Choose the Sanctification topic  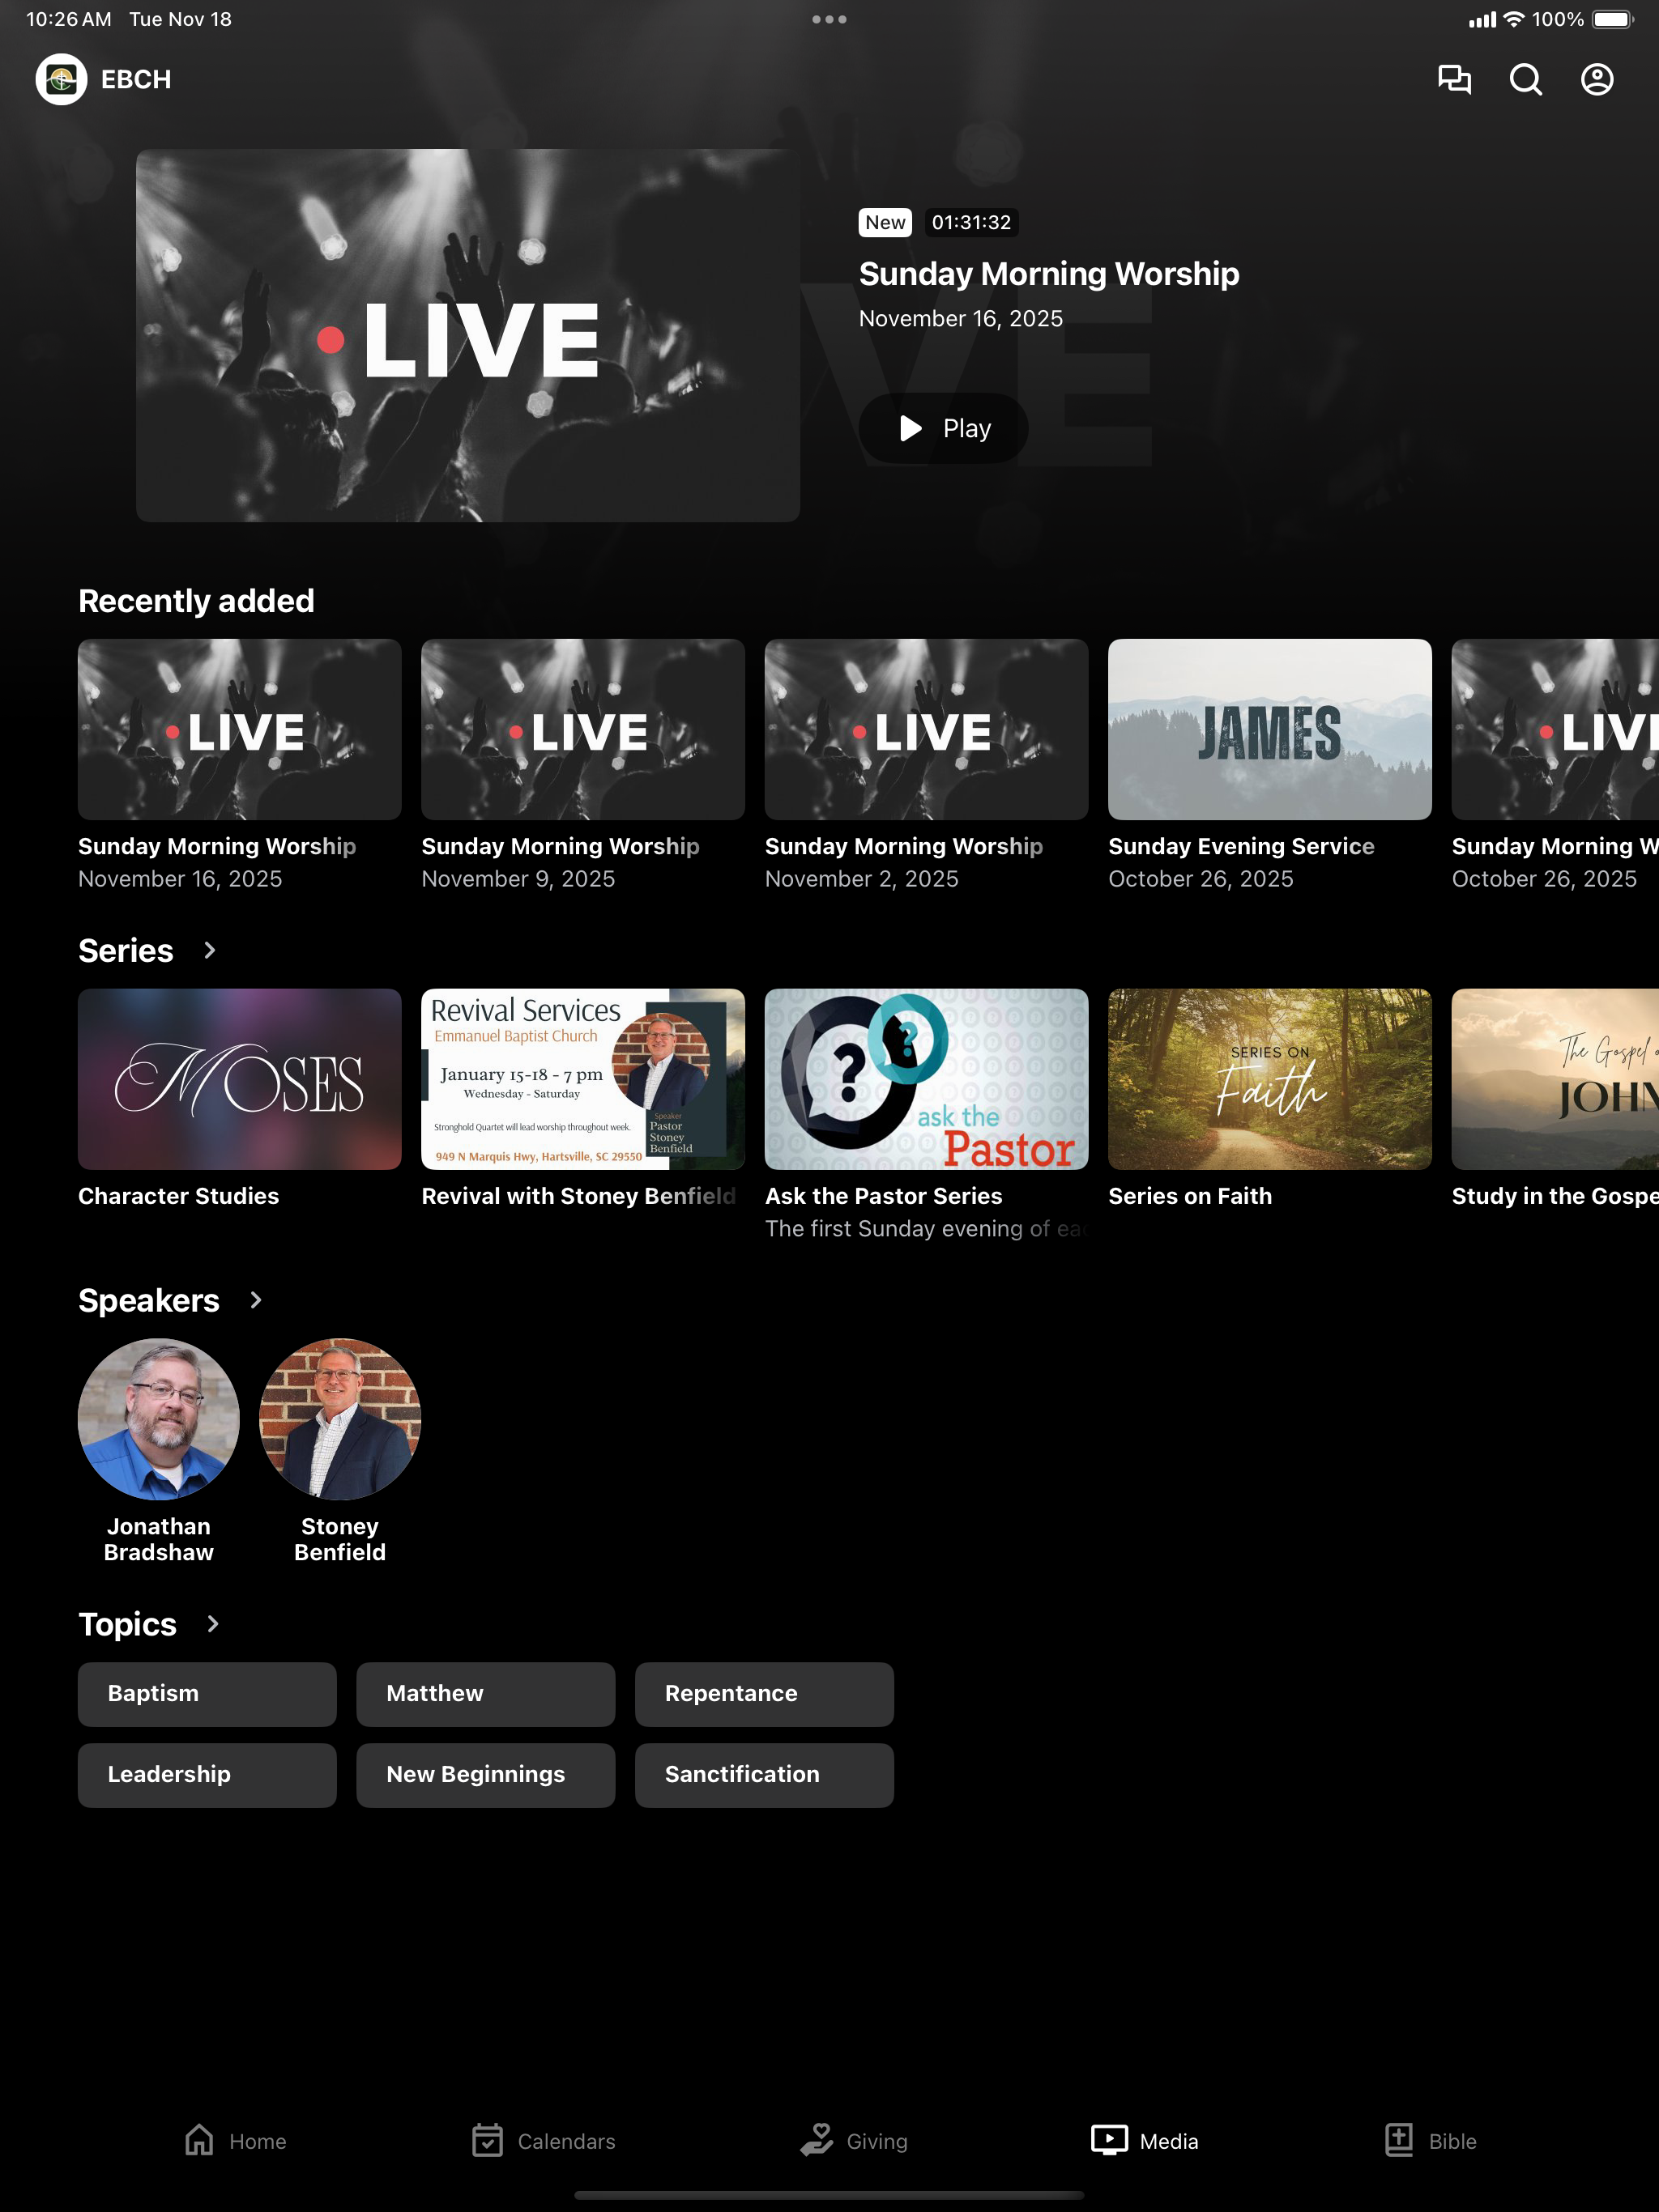pyautogui.click(x=763, y=1775)
